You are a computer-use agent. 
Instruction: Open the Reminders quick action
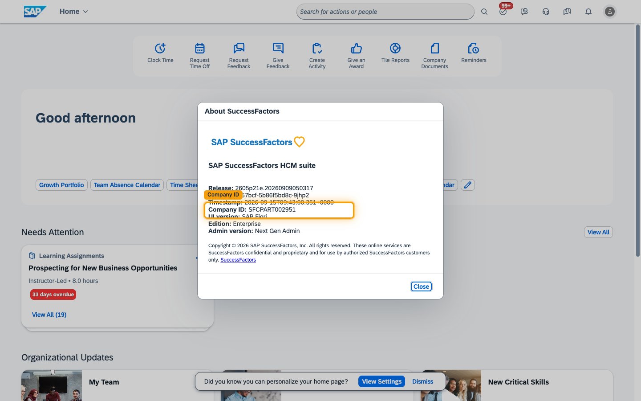pos(474,53)
